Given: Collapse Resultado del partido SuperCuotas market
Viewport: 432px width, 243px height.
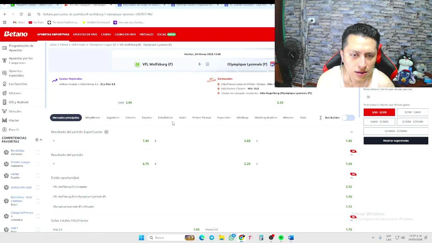Looking at the screenshot, I should point(351,132).
